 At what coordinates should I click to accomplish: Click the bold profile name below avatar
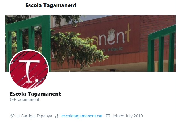35,94
